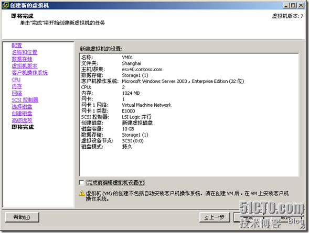Click the 虚拟机版本: 7 label
Image resolution: width=309 pixels, height=233 pixels.
[x=287, y=16]
